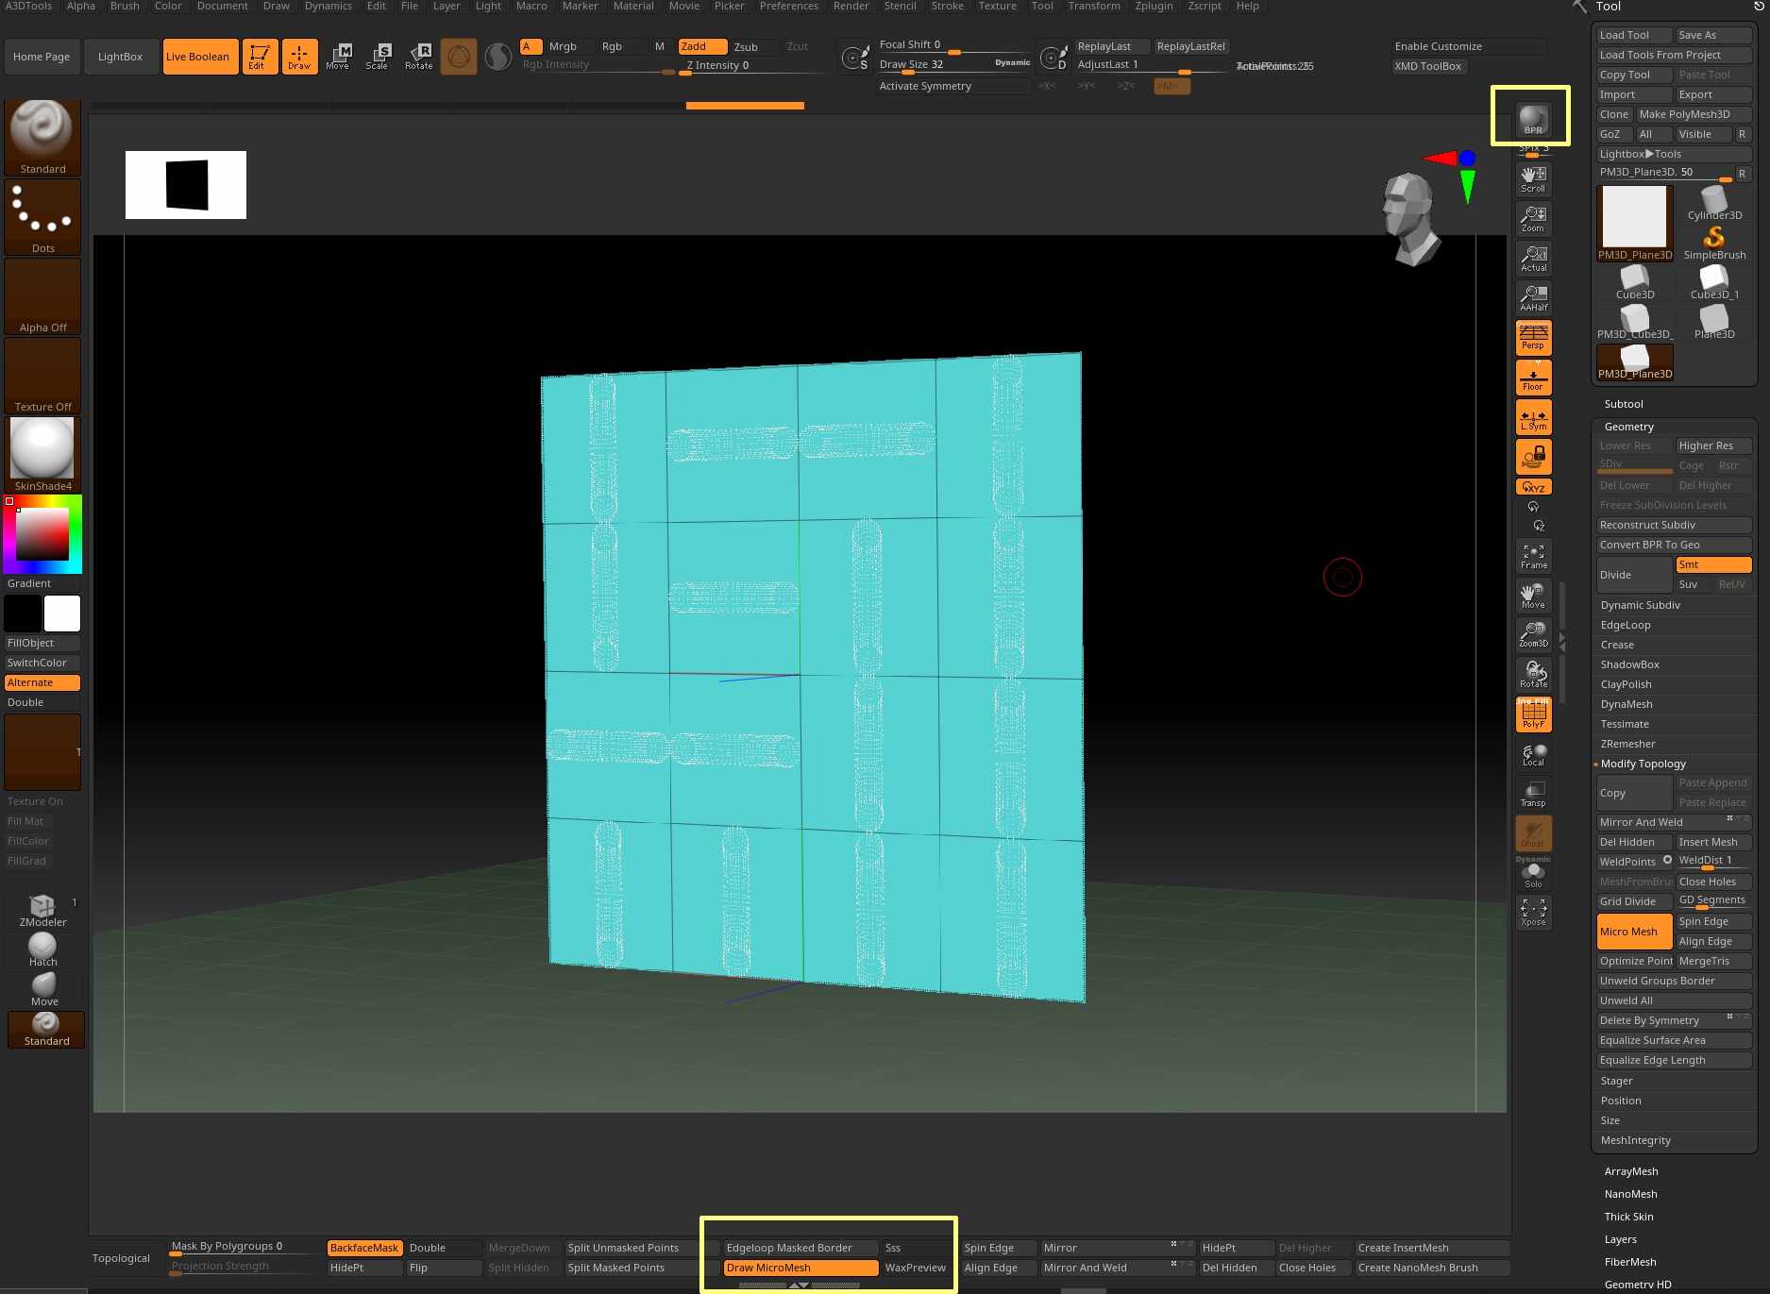1770x1294 pixels.
Task: Click the Frame view icon
Action: point(1533,555)
